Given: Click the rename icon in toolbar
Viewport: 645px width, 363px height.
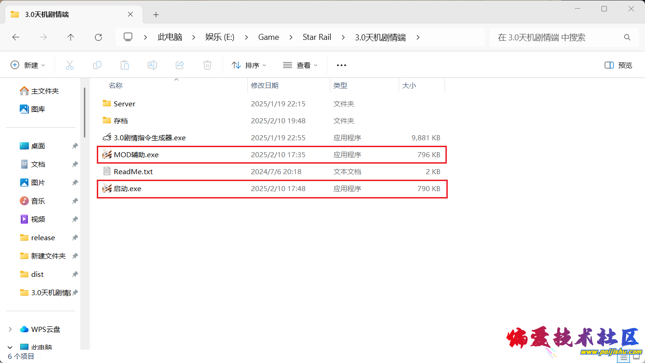Looking at the screenshot, I should click(x=152, y=65).
